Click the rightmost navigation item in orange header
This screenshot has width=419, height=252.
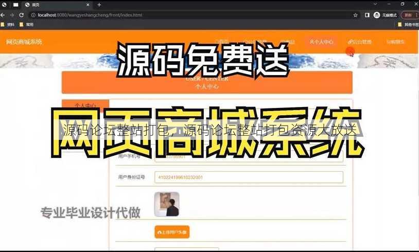click(x=395, y=42)
